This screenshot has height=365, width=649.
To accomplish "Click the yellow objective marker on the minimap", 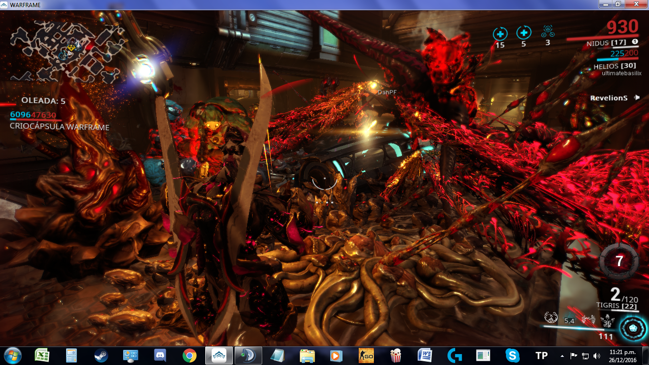I will click(x=71, y=47).
